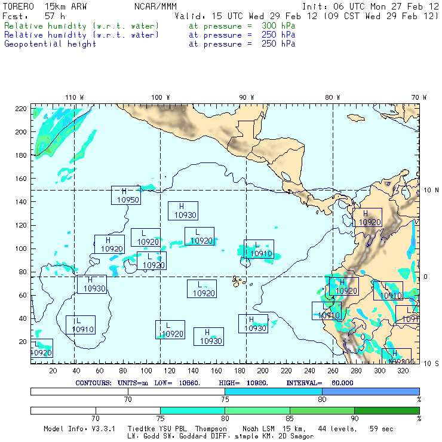Screen dimensions: 442x442
Task: Click the teal 75–80% segment of lower color bar
Action: point(192,410)
